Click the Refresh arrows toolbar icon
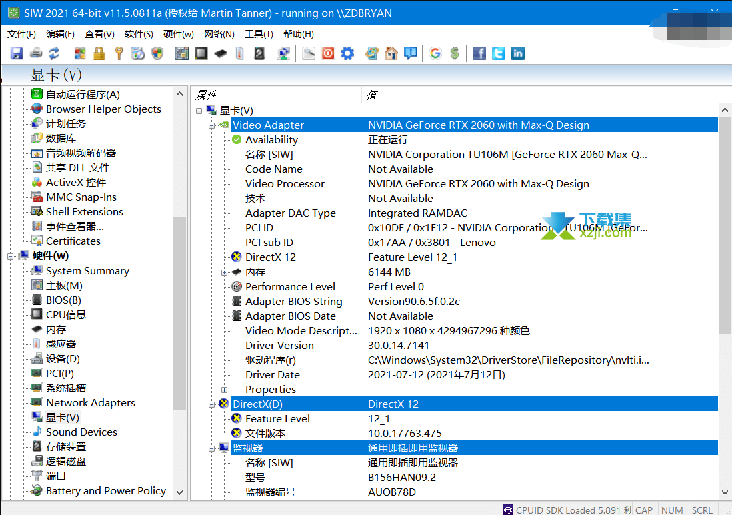732x515 pixels. 54,53
